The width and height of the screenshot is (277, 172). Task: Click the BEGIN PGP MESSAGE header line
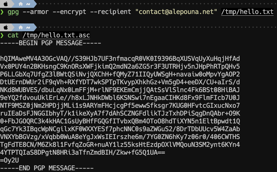pyautogui.click(x=50, y=43)
